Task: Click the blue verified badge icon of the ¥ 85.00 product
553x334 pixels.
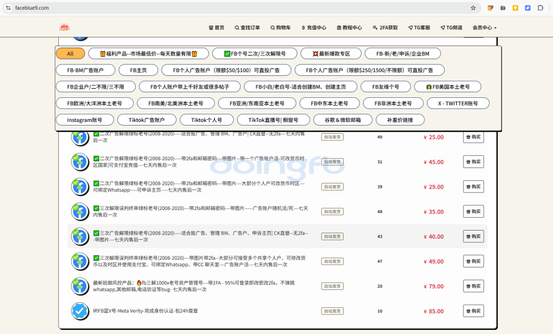Action: (x=80, y=311)
